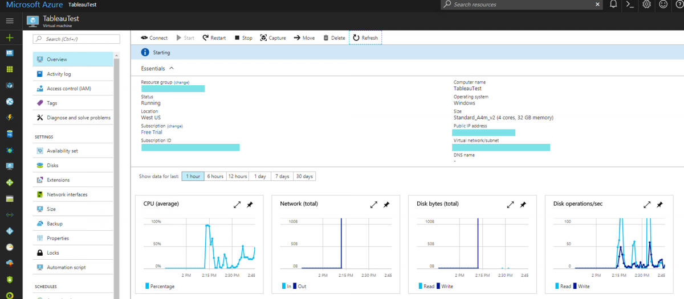Viewport: 684px width, 299px height.
Task: Select the 1 hour time range
Action: (x=193, y=176)
